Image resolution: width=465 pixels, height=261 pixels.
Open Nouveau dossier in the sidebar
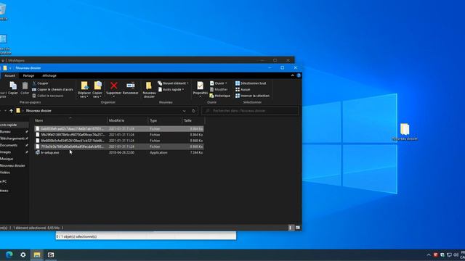pyautogui.click(x=12, y=166)
